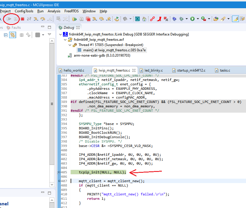
Task: Click the Terminate all debug sessions icon
Action: pyautogui.click(x=88, y=19)
